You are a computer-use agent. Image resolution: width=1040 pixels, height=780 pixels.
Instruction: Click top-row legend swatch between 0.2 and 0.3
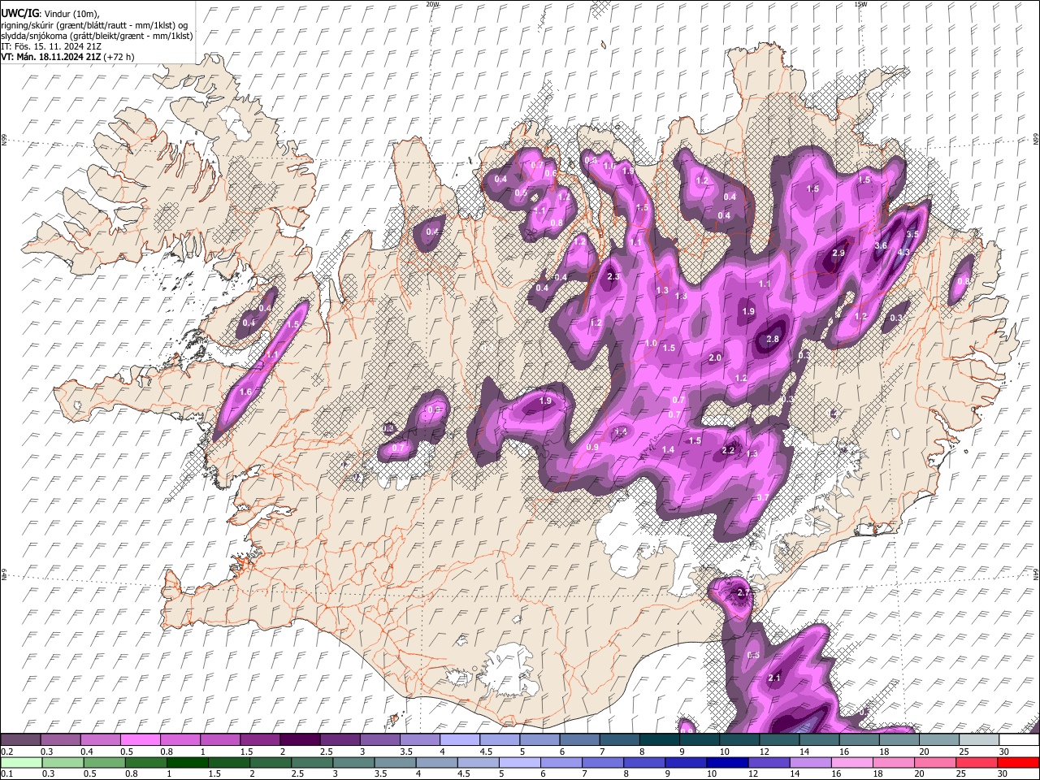click(20, 739)
